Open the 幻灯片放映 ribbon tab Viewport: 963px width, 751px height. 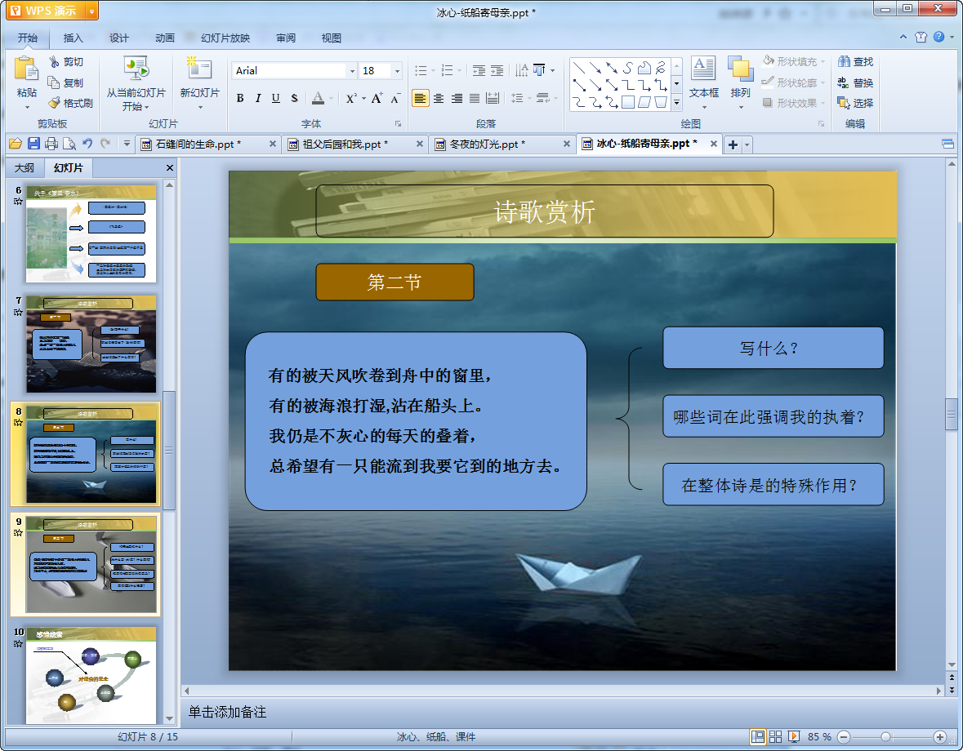coord(225,38)
